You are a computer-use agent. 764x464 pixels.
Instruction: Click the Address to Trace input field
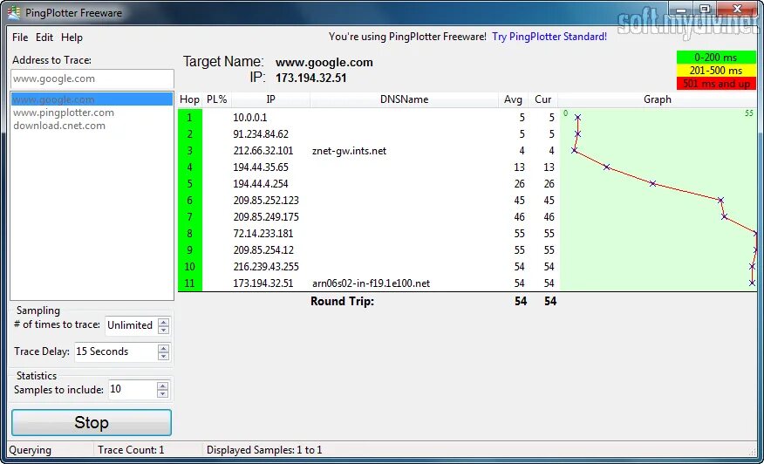[92, 78]
